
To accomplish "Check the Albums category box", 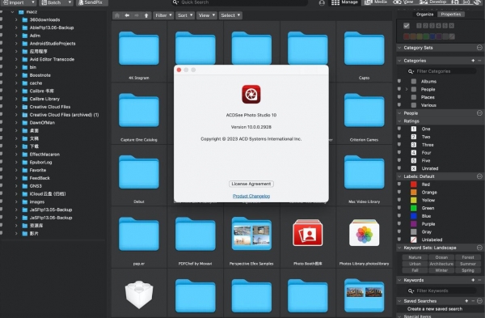I will tap(414, 82).
